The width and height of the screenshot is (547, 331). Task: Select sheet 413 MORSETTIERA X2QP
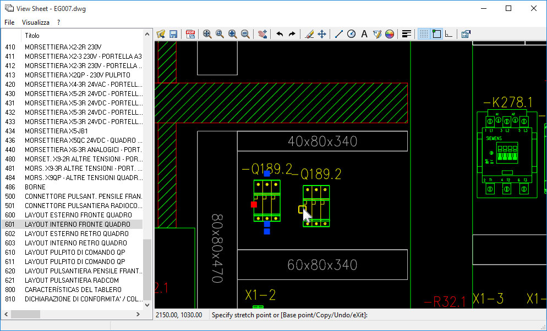[72, 75]
